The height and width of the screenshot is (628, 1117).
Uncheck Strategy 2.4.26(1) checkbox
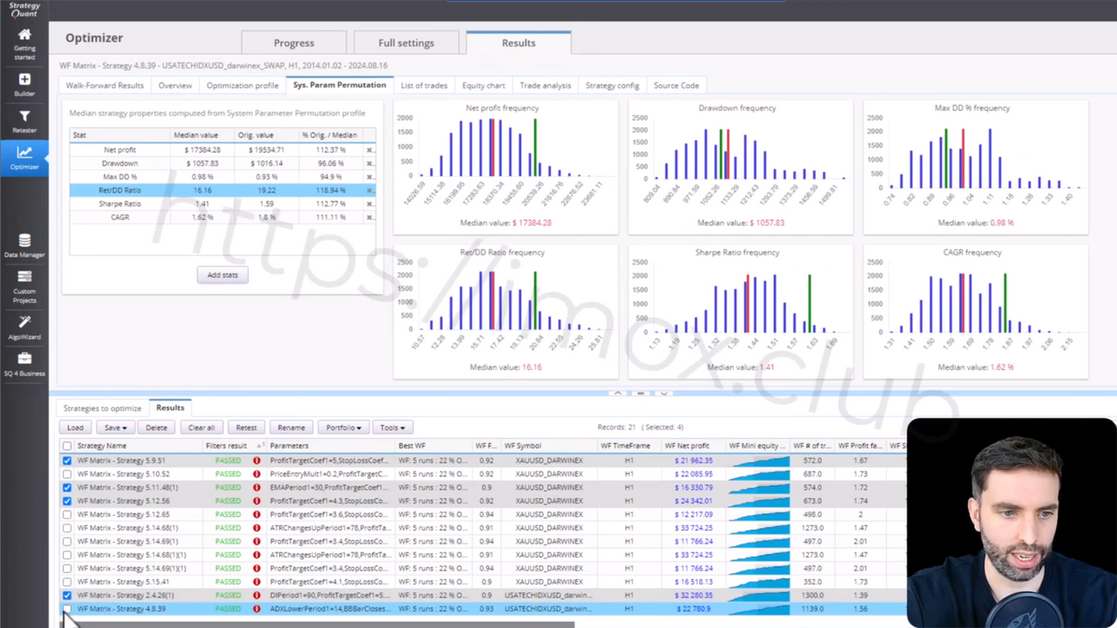coord(67,596)
